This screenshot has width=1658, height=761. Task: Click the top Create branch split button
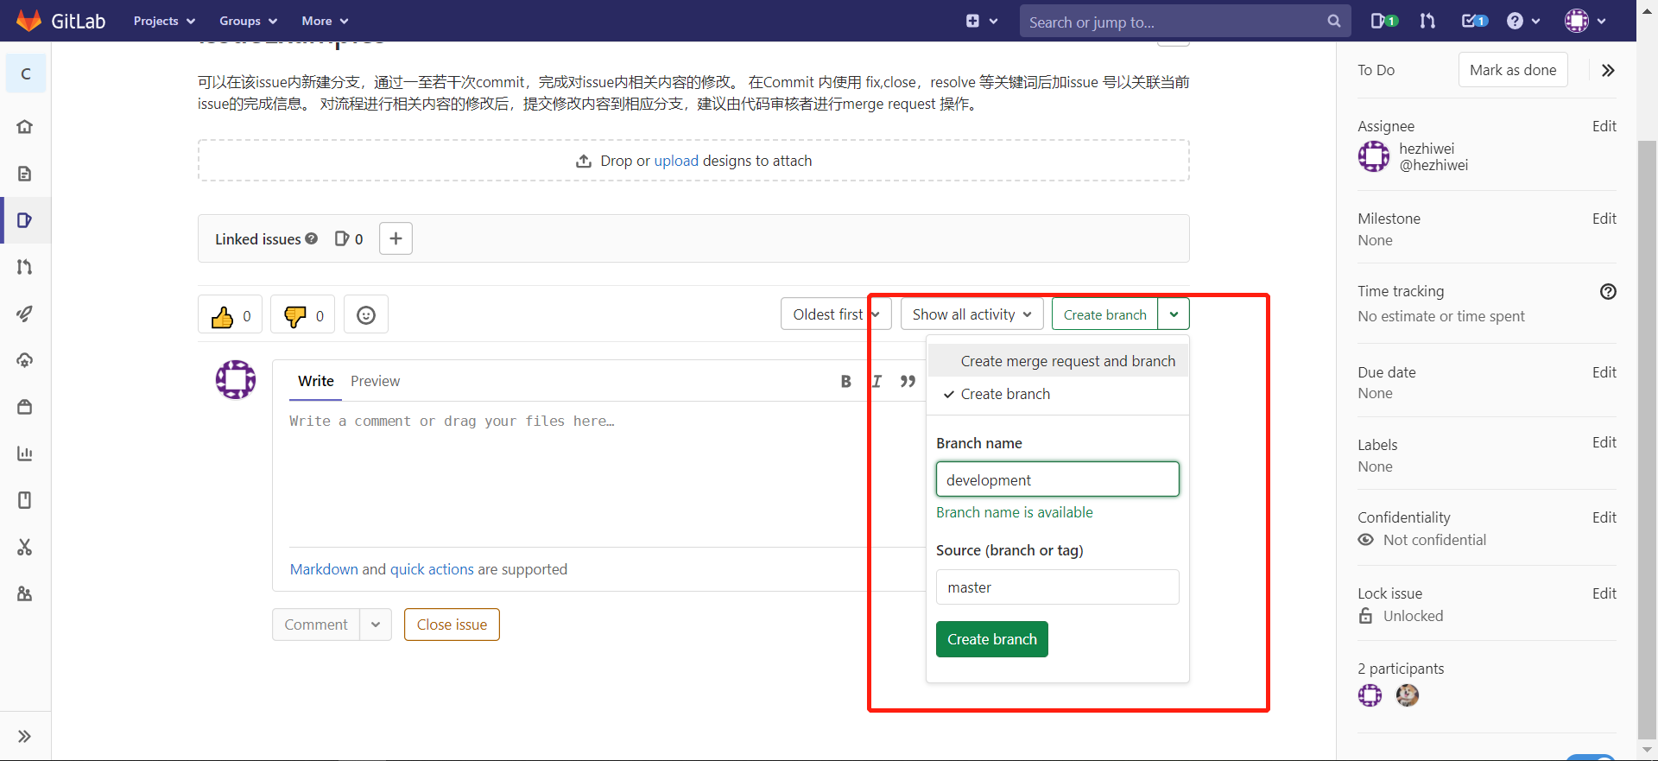pyautogui.click(x=1104, y=314)
